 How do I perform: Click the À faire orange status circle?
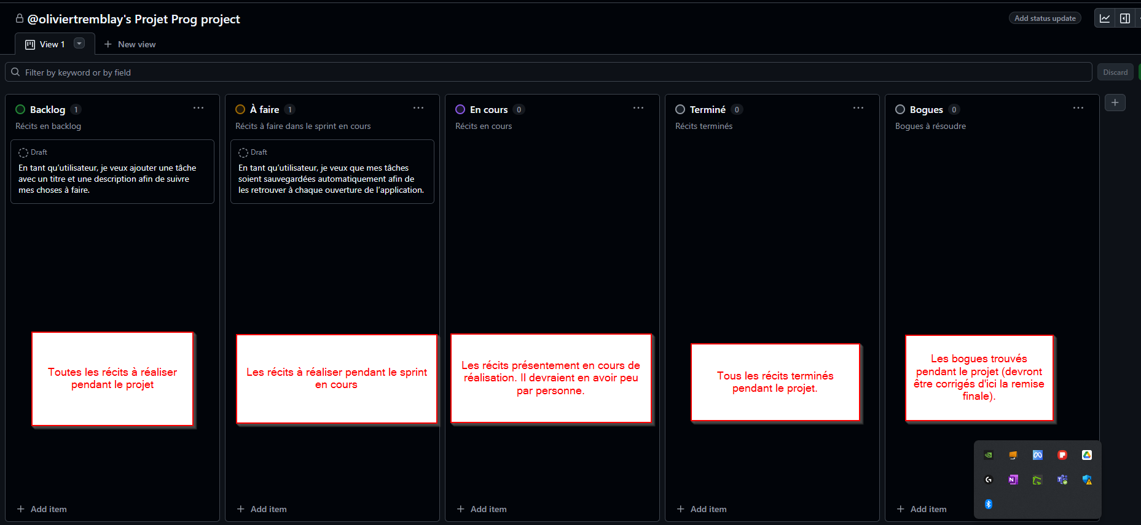coord(240,109)
